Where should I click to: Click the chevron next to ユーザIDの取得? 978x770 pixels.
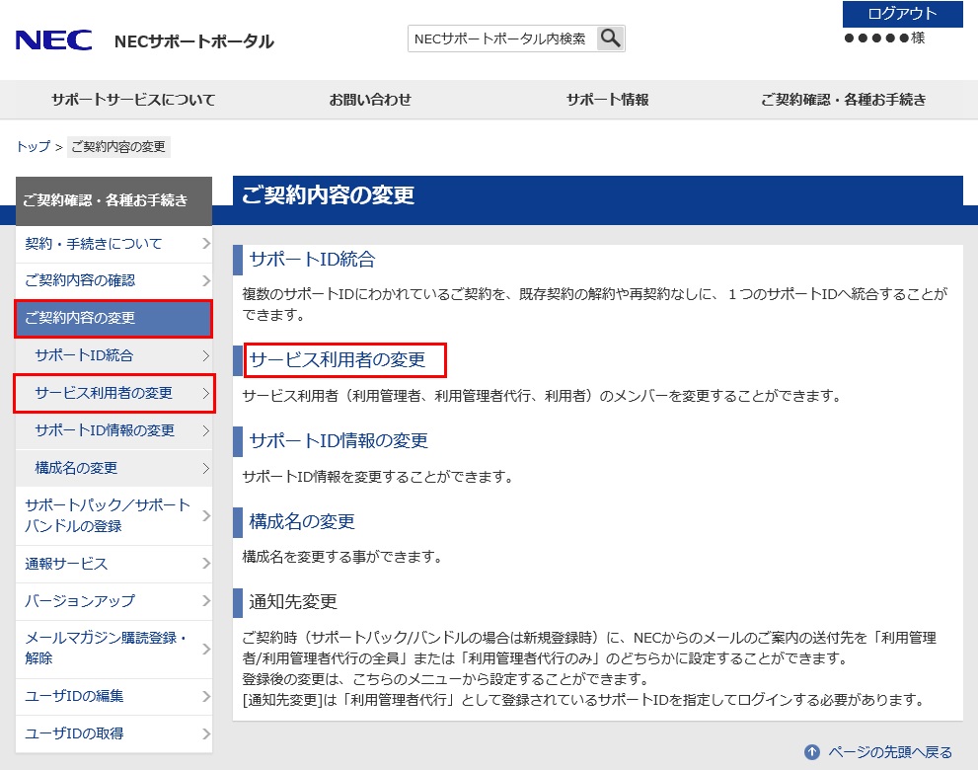tap(205, 733)
